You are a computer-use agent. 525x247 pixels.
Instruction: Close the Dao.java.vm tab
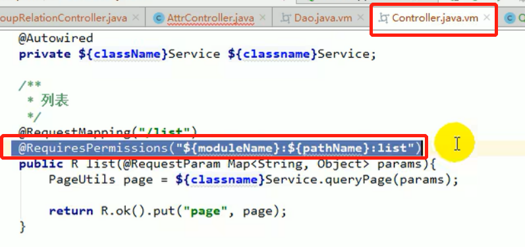360,17
